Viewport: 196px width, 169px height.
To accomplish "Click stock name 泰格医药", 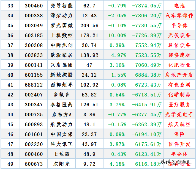I will tap(61, 105).
